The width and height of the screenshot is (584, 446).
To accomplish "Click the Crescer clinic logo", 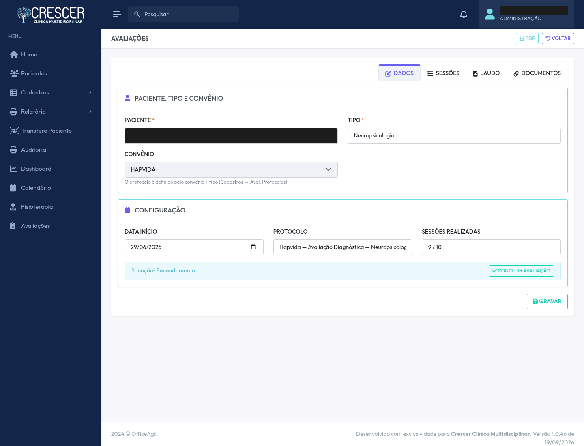I will tap(51, 15).
